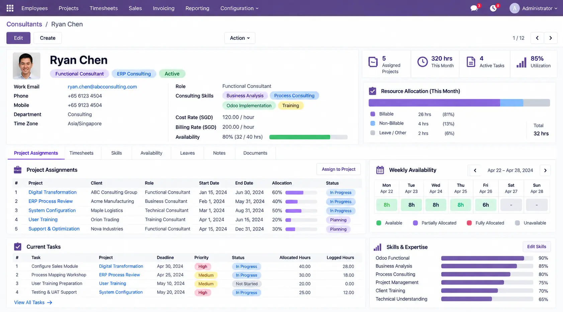Image resolution: width=563 pixels, height=312 pixels.
Task: Click the Administrator avatar icon
Action: click(514, 8)
